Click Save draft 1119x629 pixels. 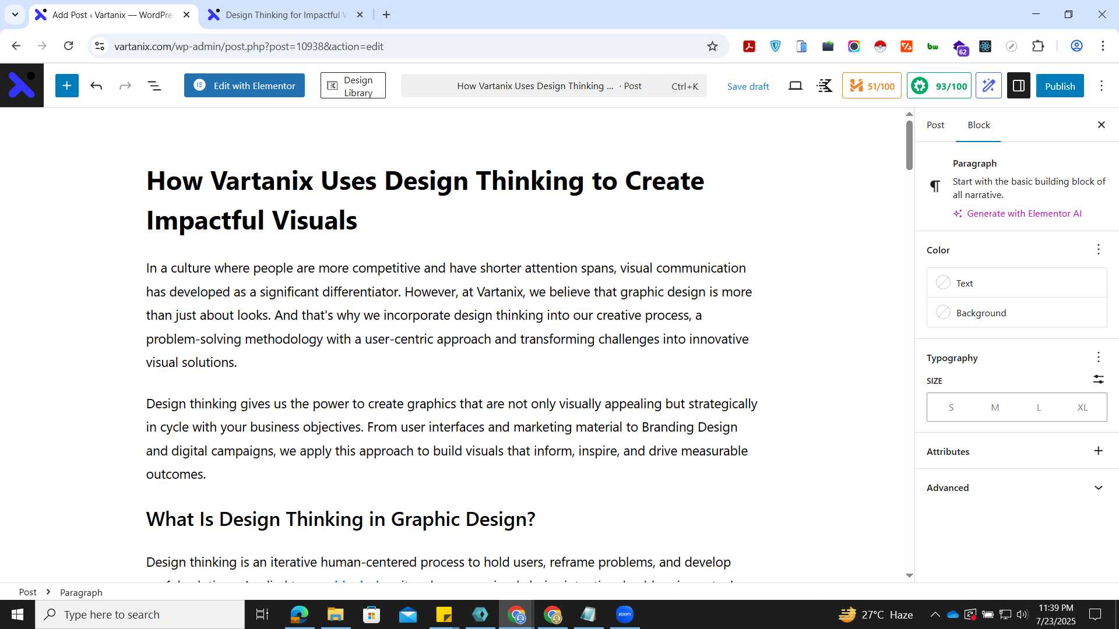748,86
